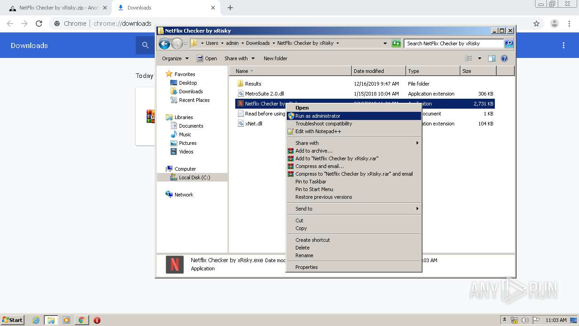Viewport: 579px width, 326px height.
Task: Click Chrome icon in taskbar
Action: tap(81, 320)
